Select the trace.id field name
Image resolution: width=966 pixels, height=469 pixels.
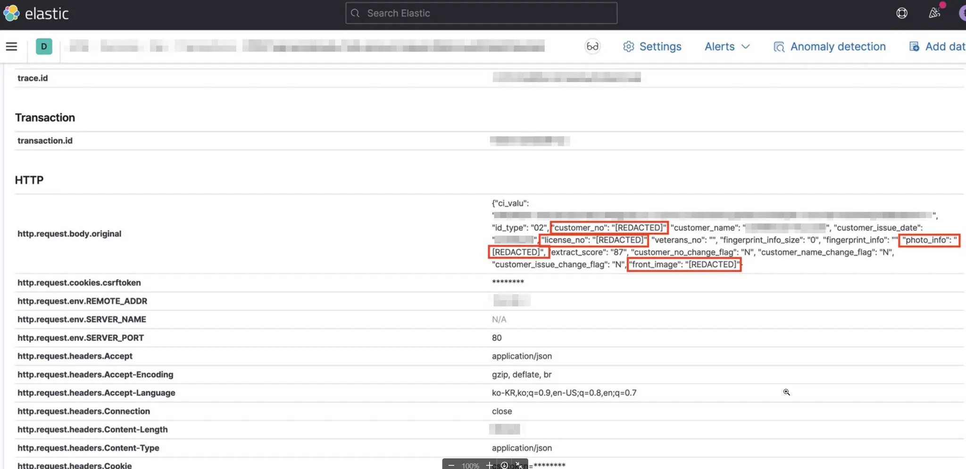33,78
